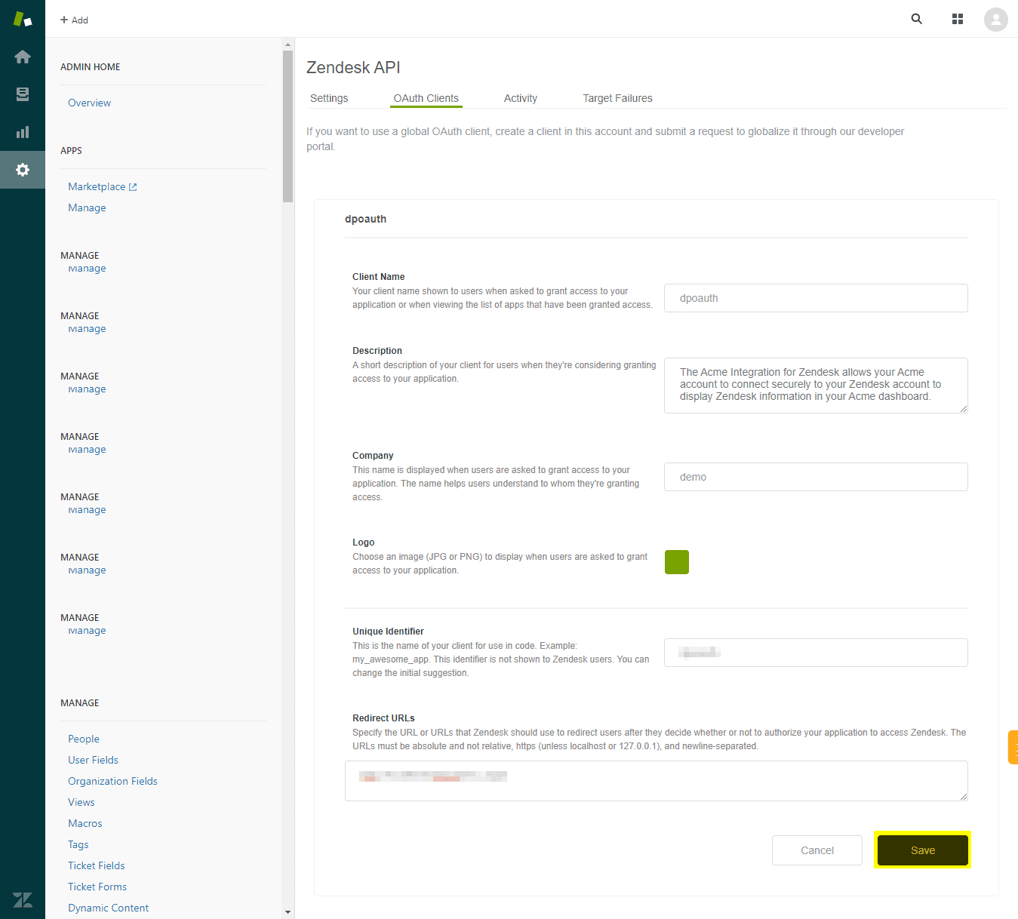Click the sidebar scrollbar down arrow

point(288,912)
